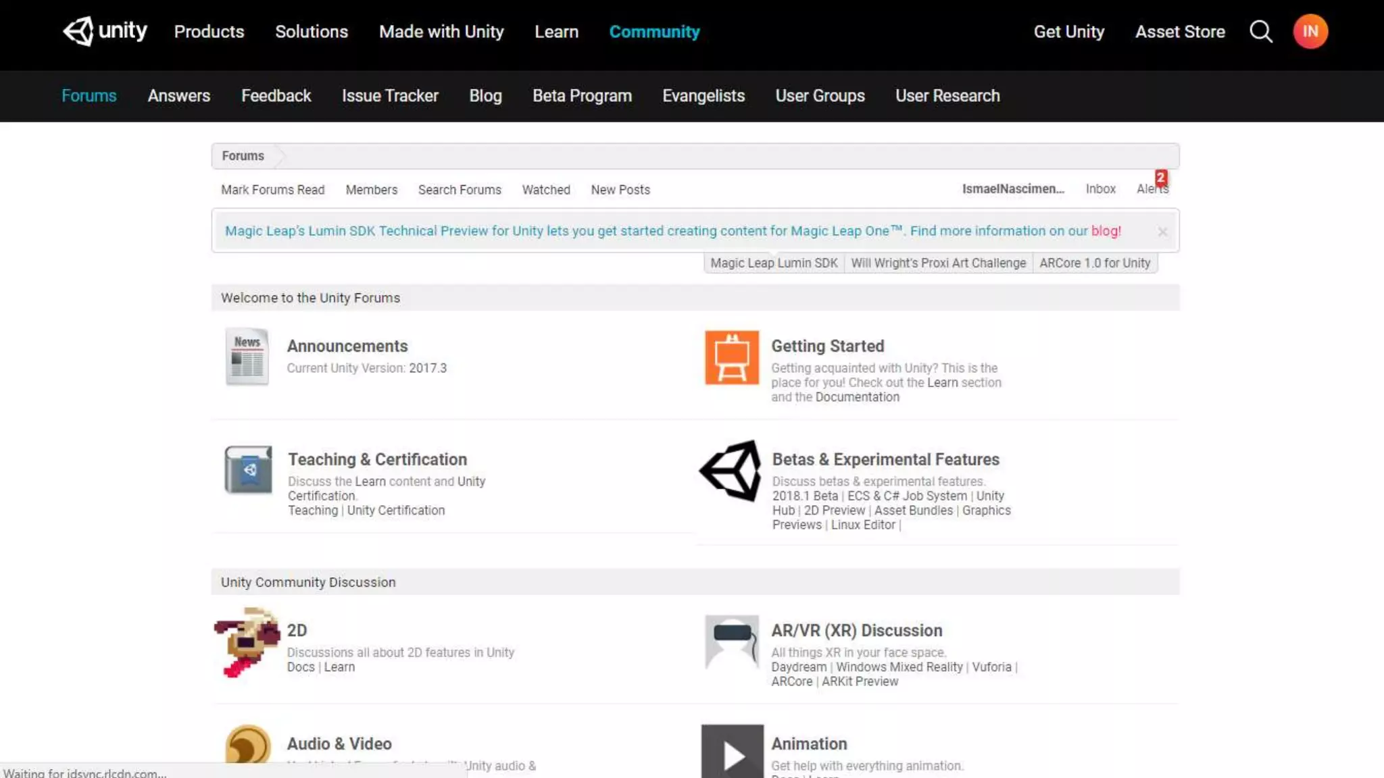
Task: Click the Unity logo in header
Action: (105, 31)
